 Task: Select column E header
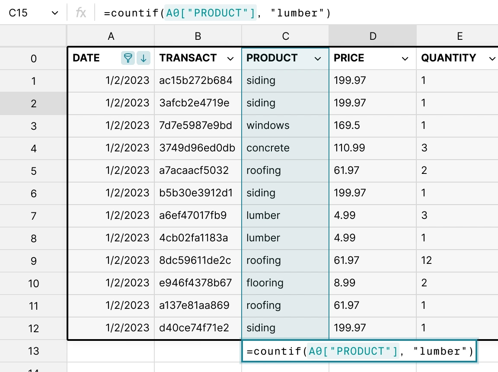pos(460,36)
